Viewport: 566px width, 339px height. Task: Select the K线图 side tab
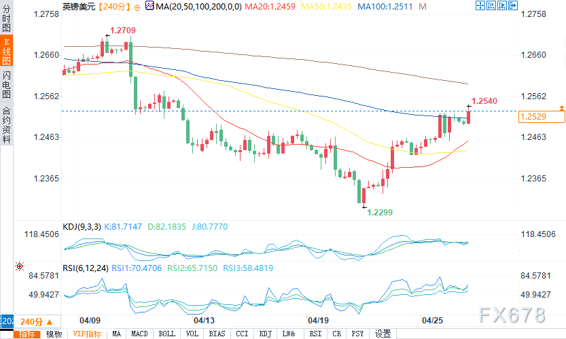pyautogui.click(x=6, y=50)
